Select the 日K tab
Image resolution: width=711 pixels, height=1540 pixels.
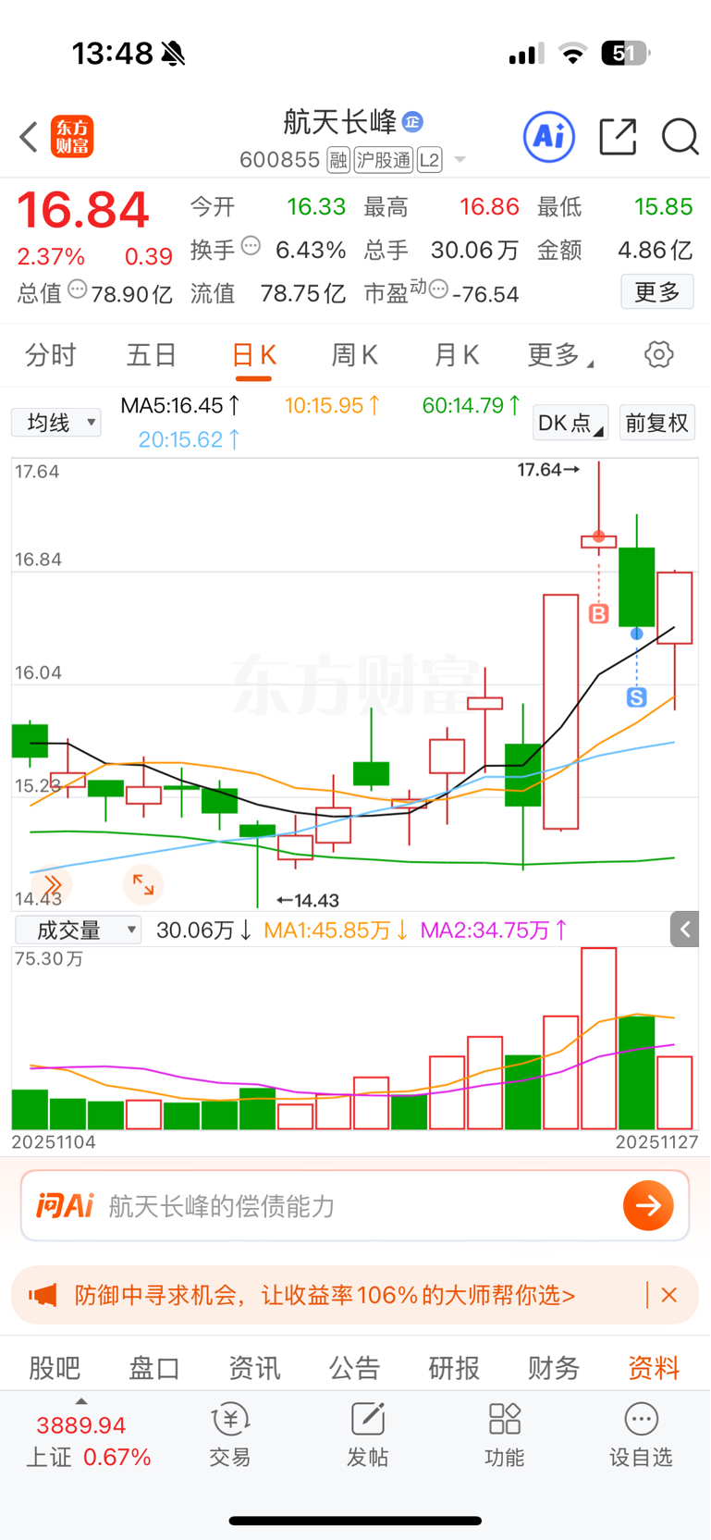(253, 357)
